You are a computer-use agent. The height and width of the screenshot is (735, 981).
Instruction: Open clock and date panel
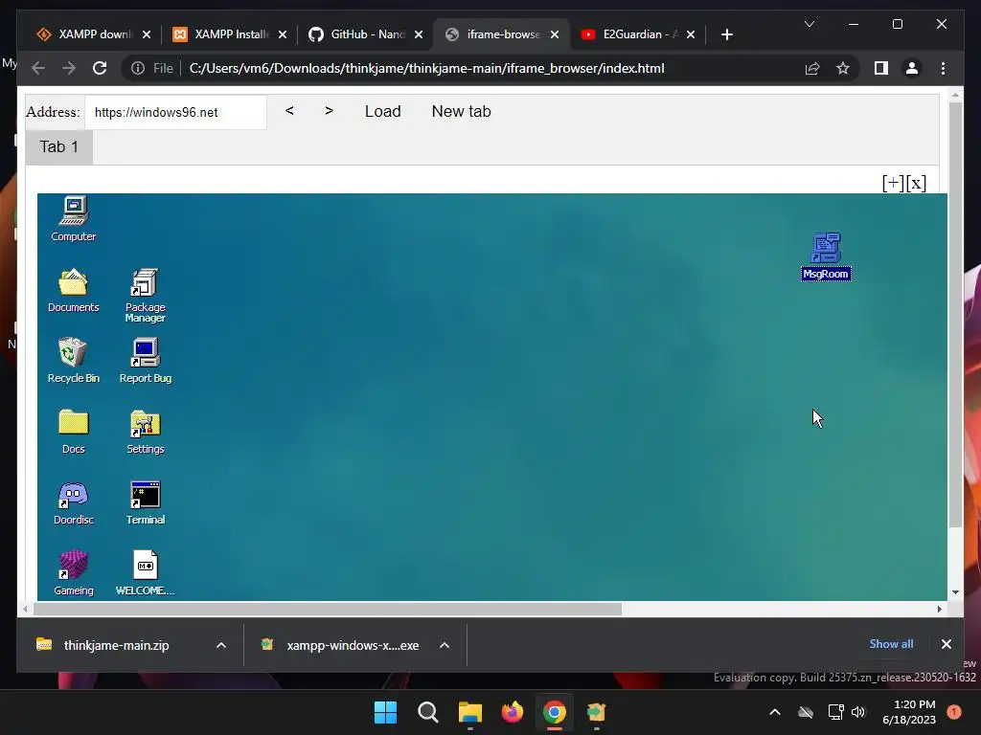[909, 712]
